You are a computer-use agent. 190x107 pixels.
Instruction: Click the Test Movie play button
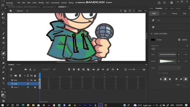click(x=172, y=3)
